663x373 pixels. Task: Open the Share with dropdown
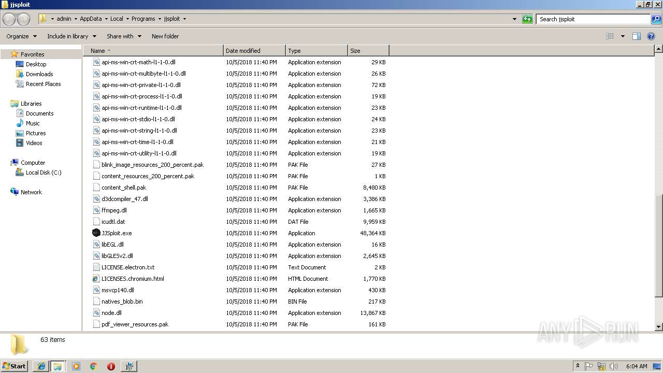[x=124, y=36]
